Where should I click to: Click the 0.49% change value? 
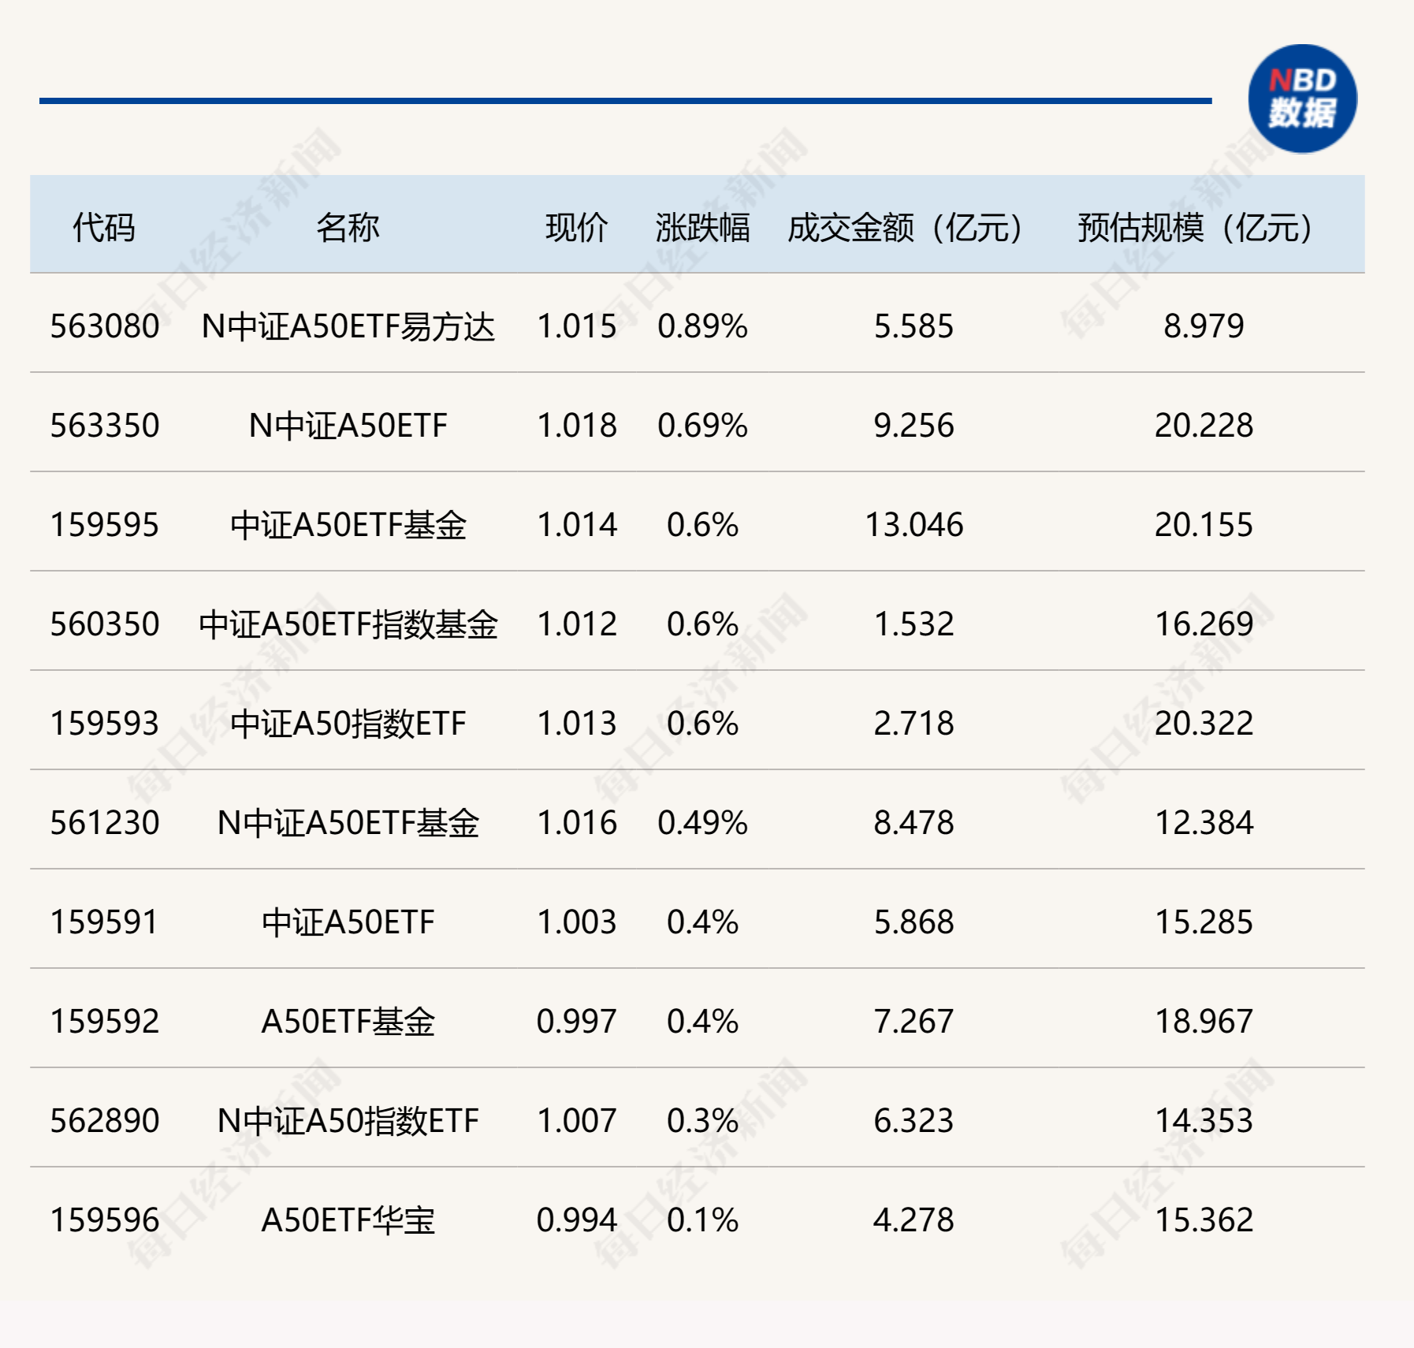(x=702, y=823)
